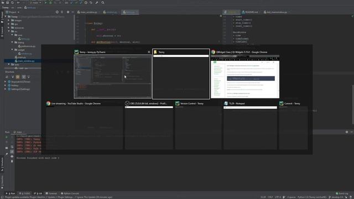Open the Run tool window button
Screen dimensions: 354x199
pyautogui.click(x=11, y=193)
